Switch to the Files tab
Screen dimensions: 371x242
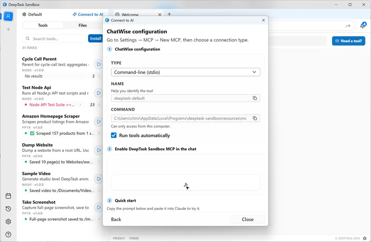point(83,26)
